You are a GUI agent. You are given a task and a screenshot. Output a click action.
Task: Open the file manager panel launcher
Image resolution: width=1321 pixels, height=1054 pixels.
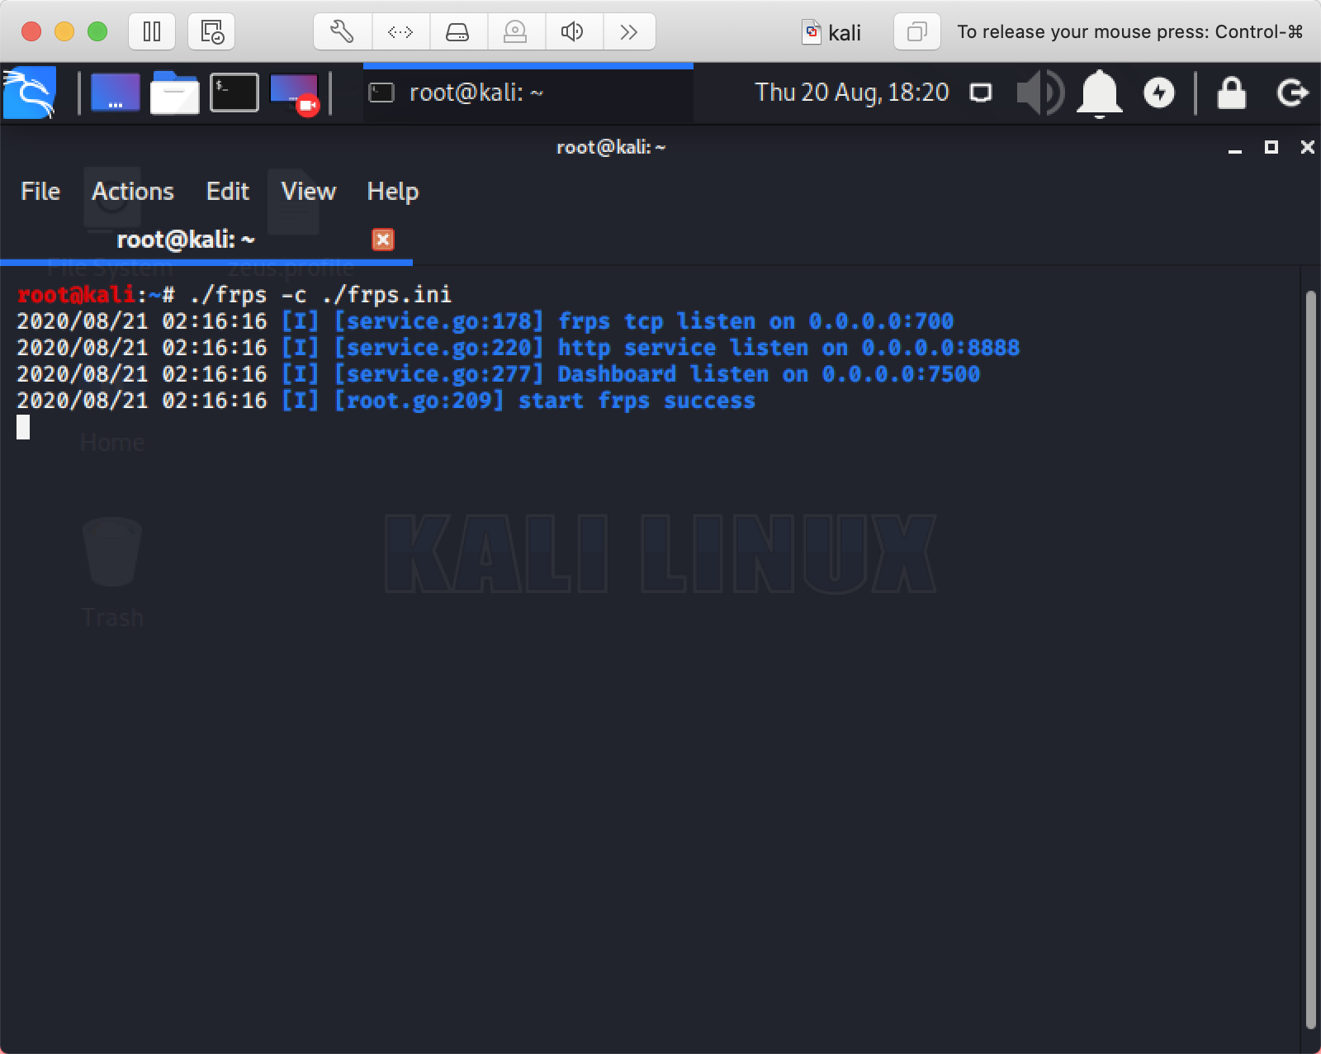(x=174, y=93)
